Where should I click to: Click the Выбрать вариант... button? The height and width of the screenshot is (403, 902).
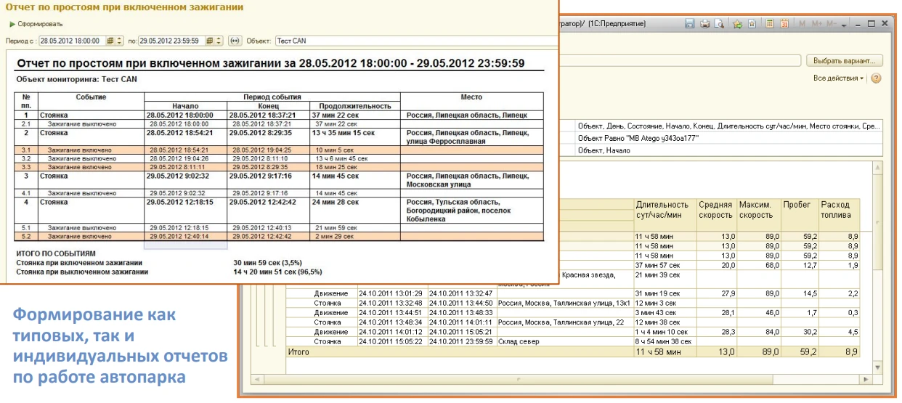click(x=844, y=60)
